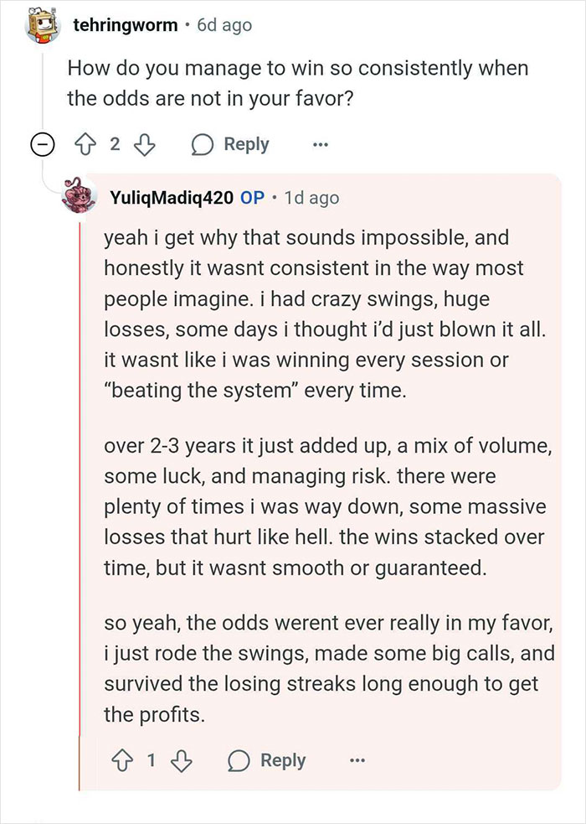This screenshot has width=586, height=824.
Task: Open the ellipsis options menu on tehringworm's comment
Action: [x=320, y=144]
